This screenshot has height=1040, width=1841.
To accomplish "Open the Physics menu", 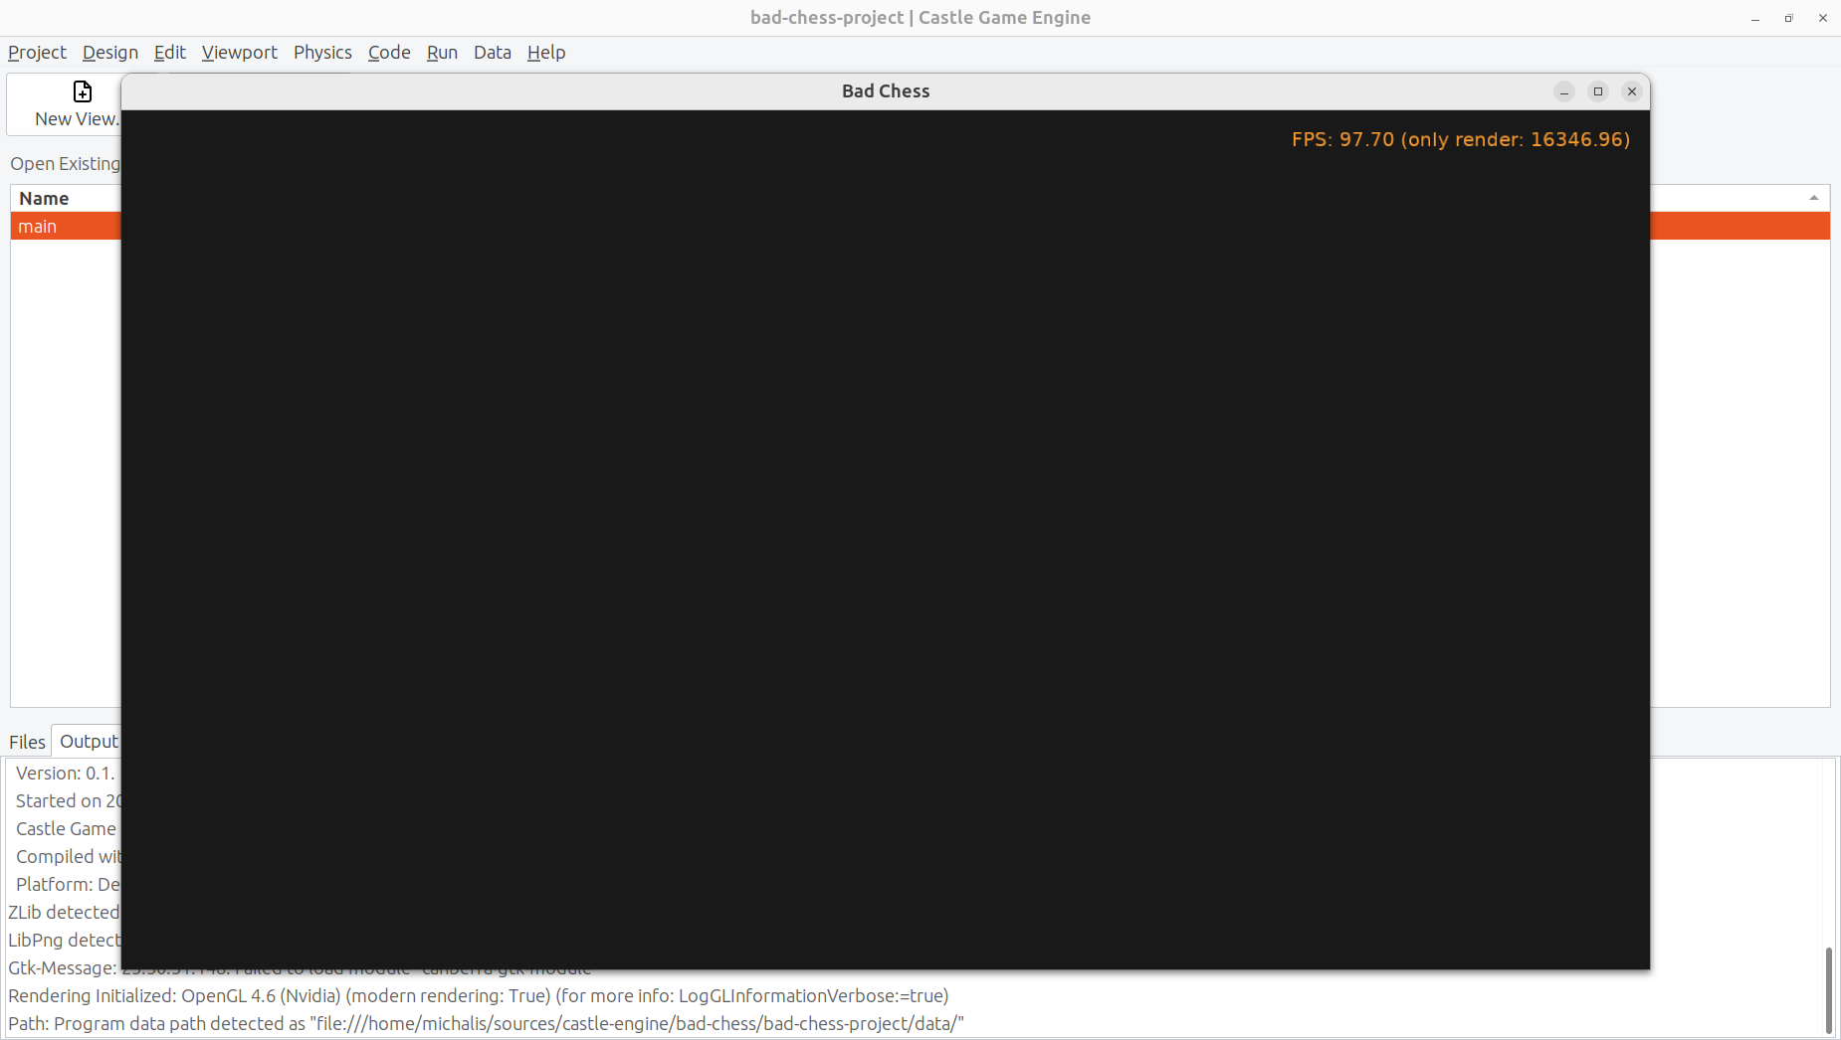I will (322, 53).
